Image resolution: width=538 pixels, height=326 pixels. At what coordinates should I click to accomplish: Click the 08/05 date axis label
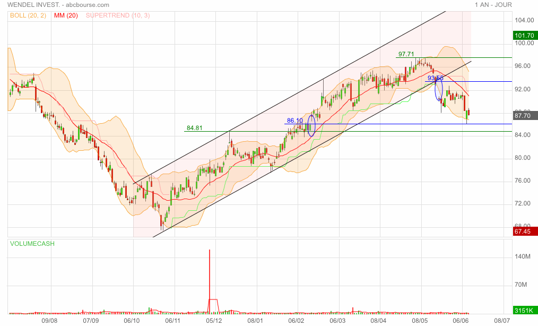pos(420,321)
